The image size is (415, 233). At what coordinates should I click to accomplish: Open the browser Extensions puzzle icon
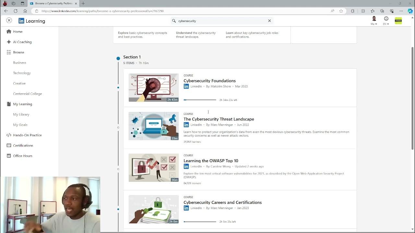click(353, 11)
